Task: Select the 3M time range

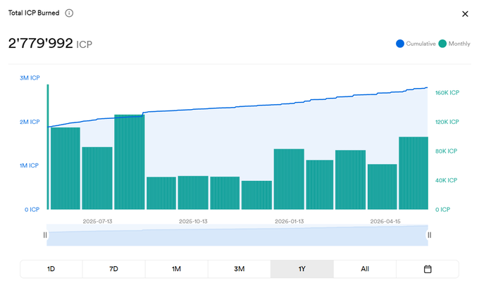Action: pyautogui.click(x=240, y=269)
